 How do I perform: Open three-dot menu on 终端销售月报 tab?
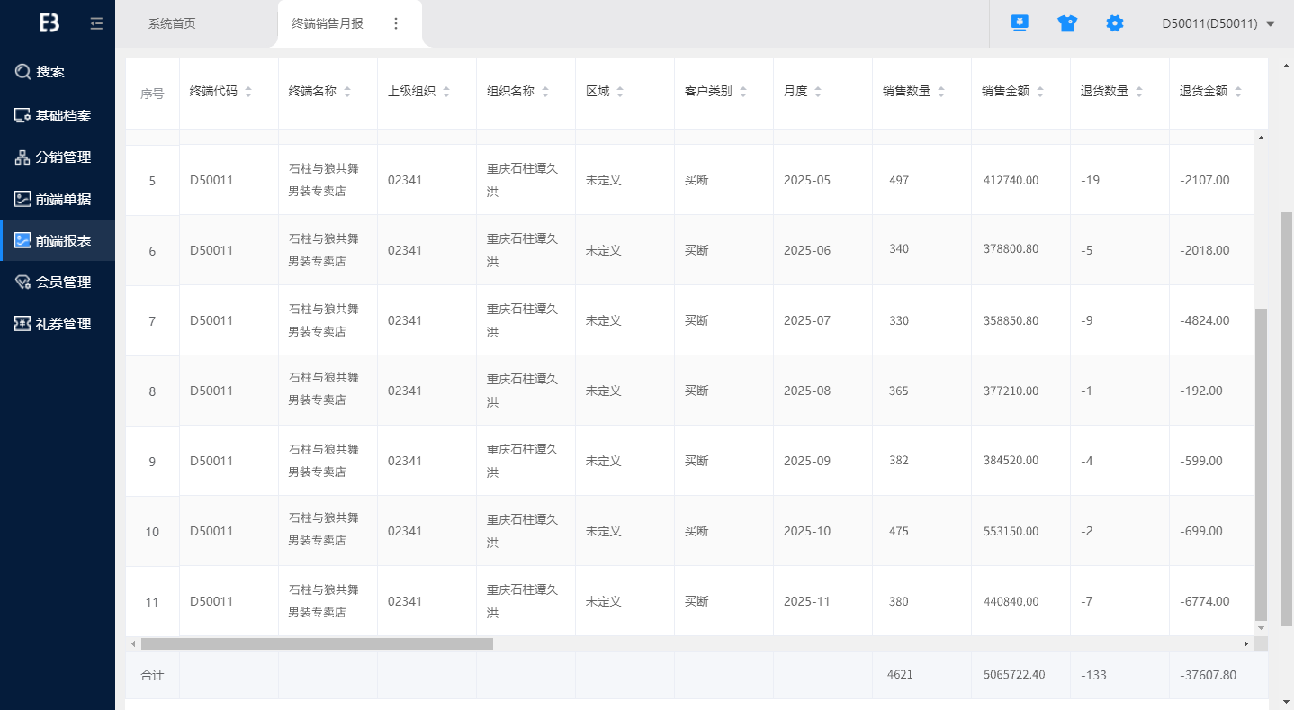(396, 23)
